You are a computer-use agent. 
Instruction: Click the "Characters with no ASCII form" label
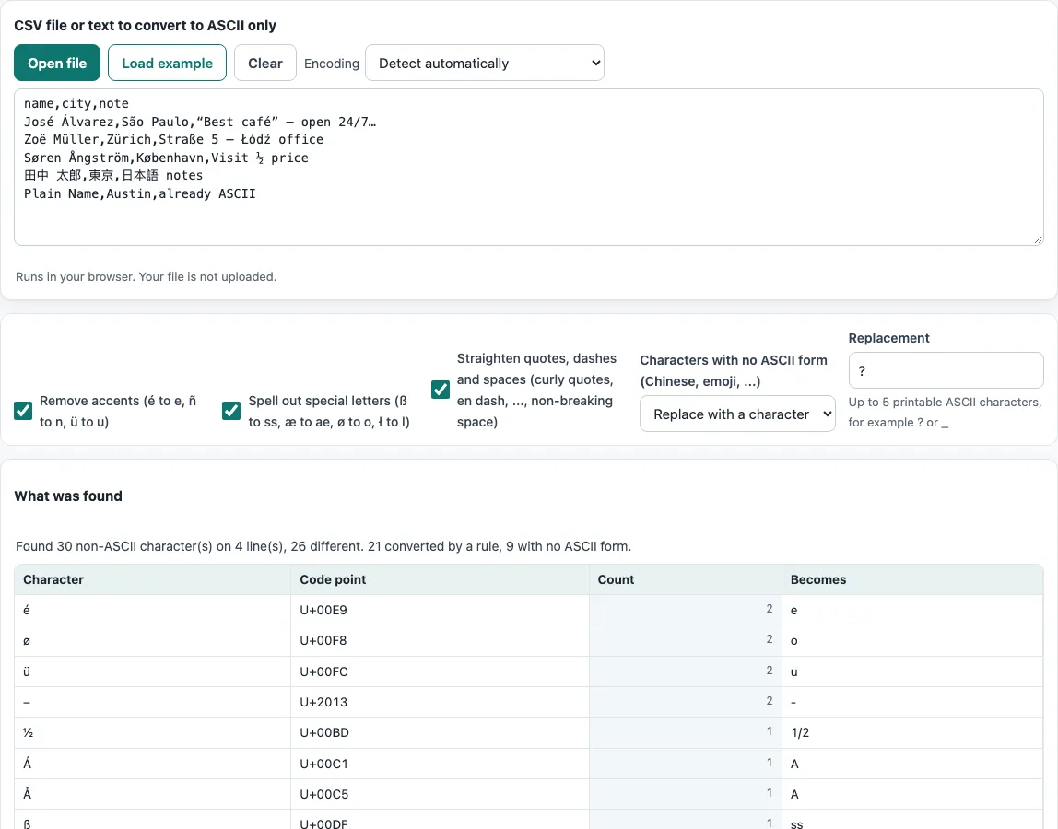point(734,370)
